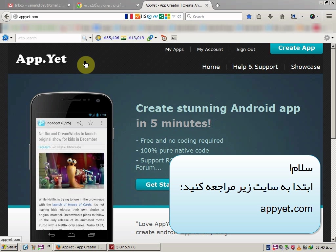This screenshot has height=252, width=336.
Task: Click the N note extension icon
Action: pos(294,16)
